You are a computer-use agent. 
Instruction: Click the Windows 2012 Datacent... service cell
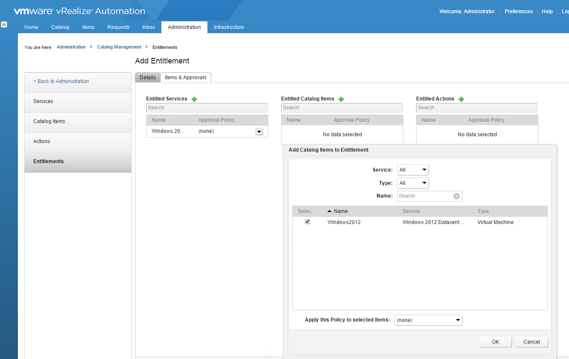[433, 222]
